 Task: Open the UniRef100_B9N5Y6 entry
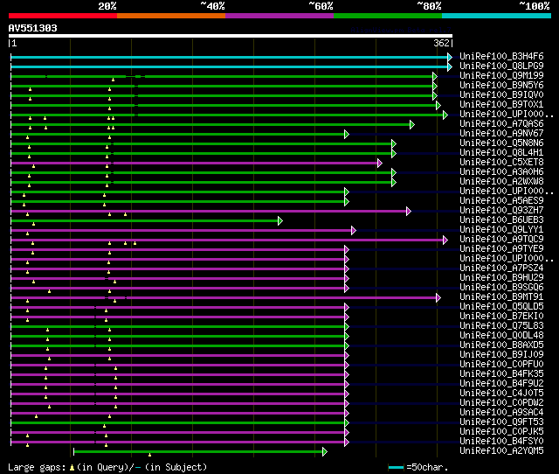click(x=501, y=86)
